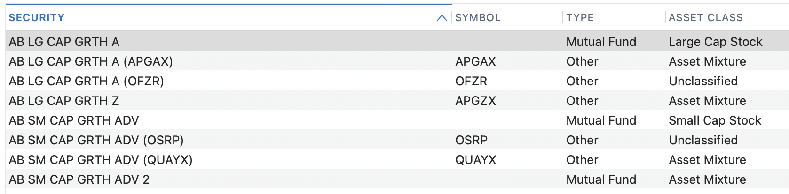Click the Large Cap Stock asset class cell

715,42
